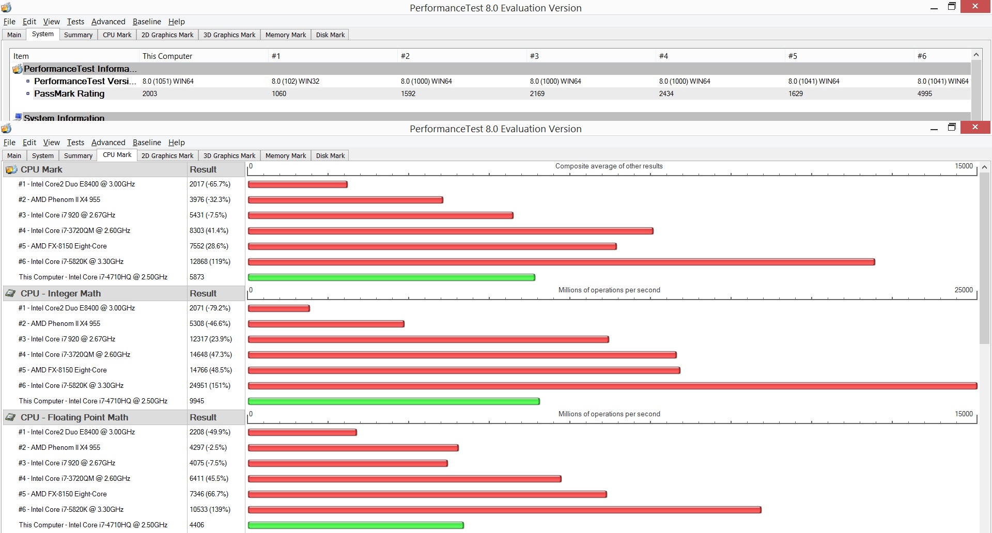
Task: Click the System Information group icon
Action: [x=18, y=117]
